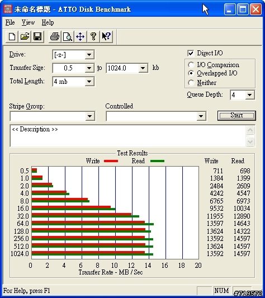
Task: Expand the Transfer Size minimum 0.5 dropdown
Action: point(89,68)
